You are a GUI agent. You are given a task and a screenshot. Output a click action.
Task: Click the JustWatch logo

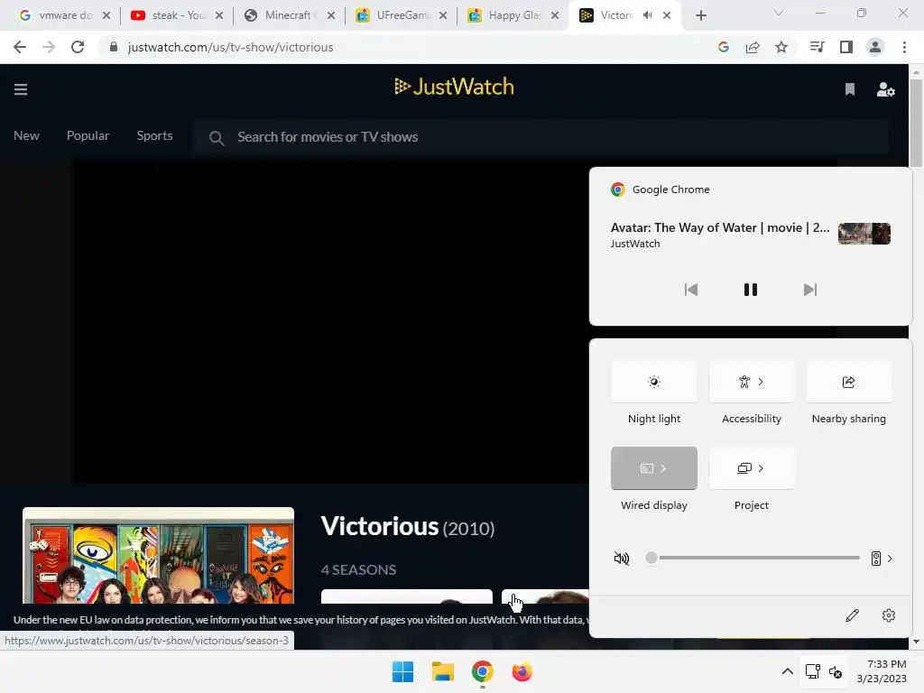[454, 87]
